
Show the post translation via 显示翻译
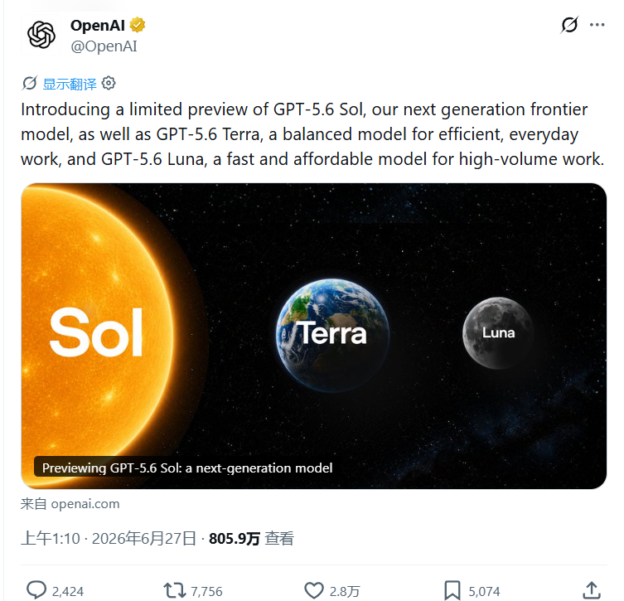(70, 84)
